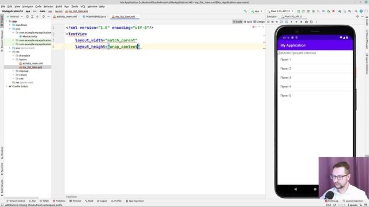Click the red Stop app icon
The width and height of the screenshot is (369, 207).
click(333, 11)
